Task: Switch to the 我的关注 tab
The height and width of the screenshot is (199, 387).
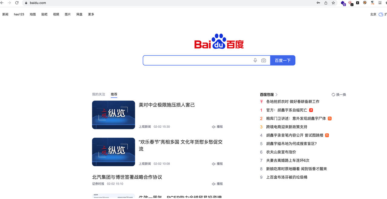Action: (x=99, y=94)
